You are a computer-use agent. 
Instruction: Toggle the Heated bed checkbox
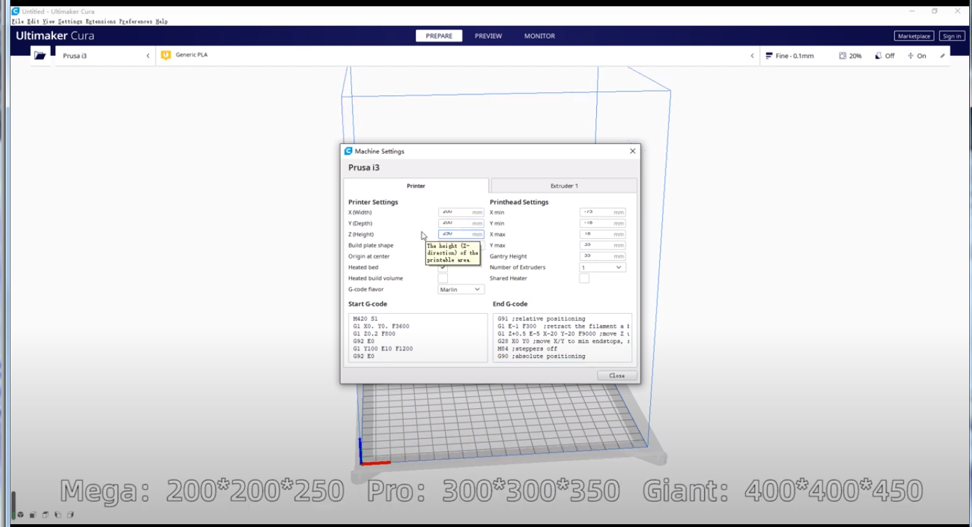443,268
